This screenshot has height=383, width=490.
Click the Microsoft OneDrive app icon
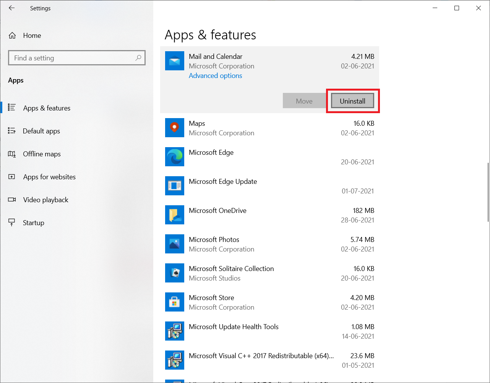tap(175, 215)
